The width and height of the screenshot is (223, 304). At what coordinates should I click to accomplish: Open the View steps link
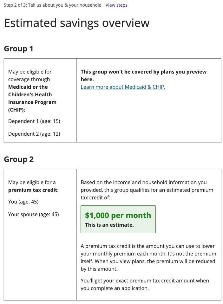(x=116, y=5)
